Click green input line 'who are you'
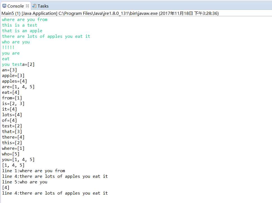The height and width of the screenshot is (203, 272). [x=16, y=42]
